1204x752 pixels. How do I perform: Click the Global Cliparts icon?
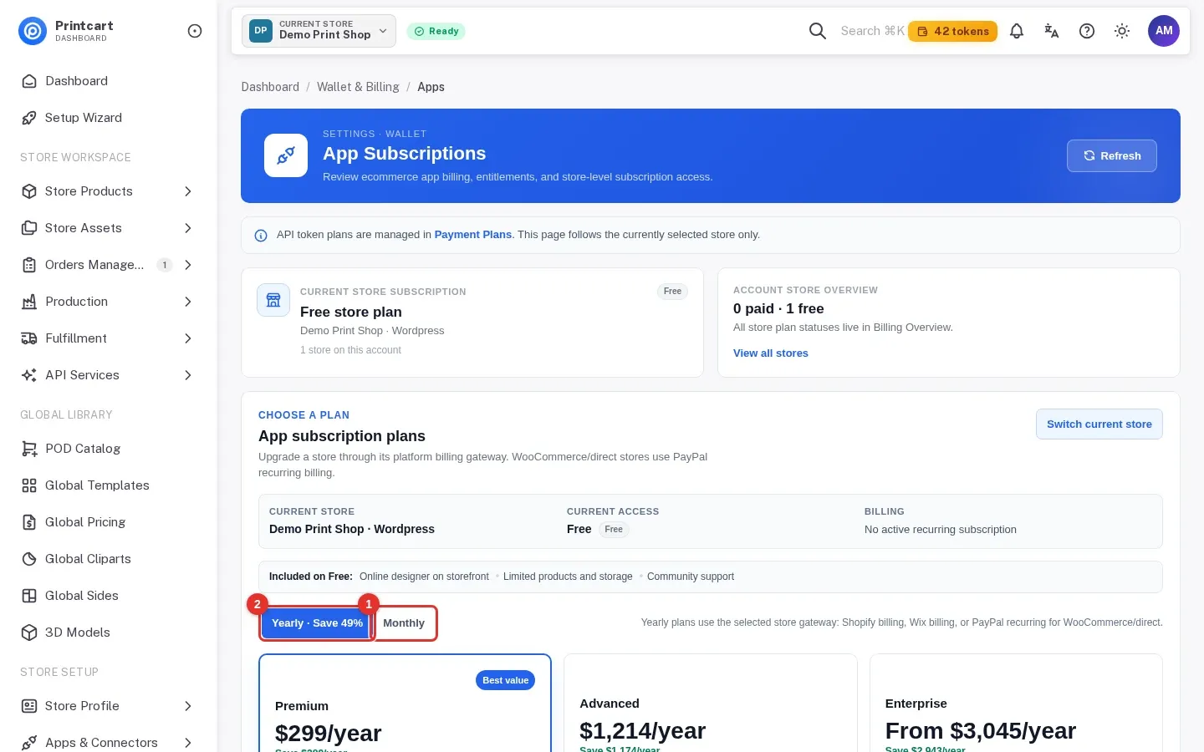pyautogui.click(x=29, y=559)
